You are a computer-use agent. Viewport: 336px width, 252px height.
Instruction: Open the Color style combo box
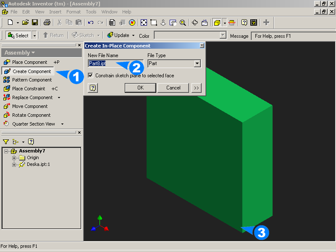(190, 35)
